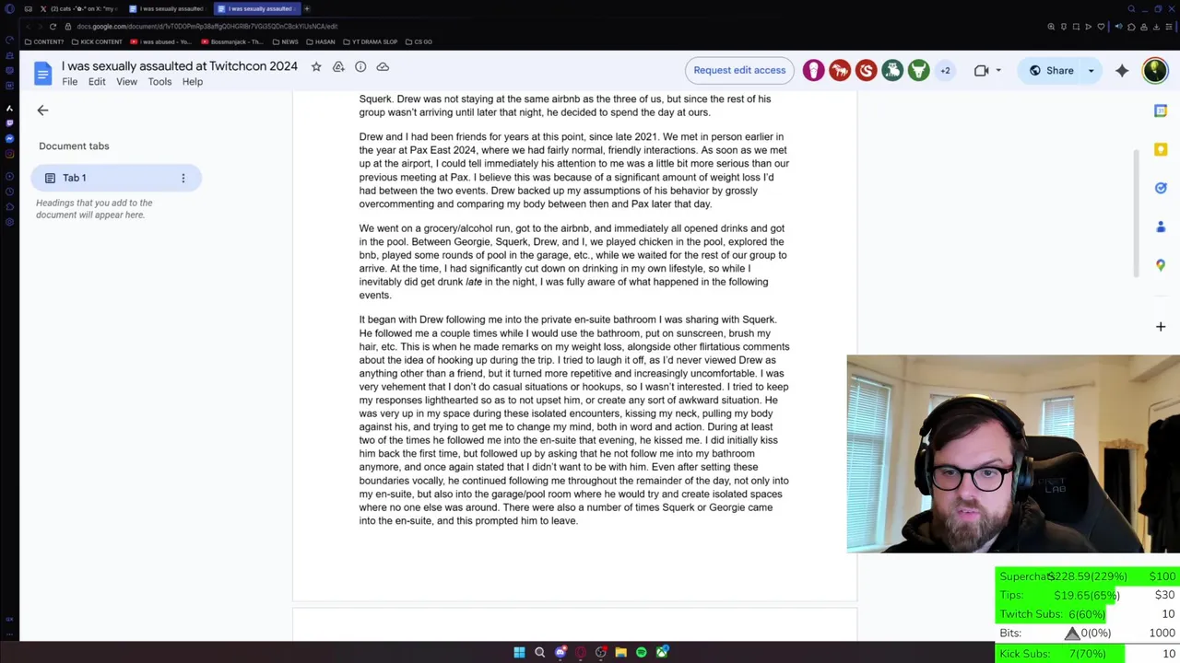
Task: Click the move-to-Drive folder icon
Action: pos(338,66)
